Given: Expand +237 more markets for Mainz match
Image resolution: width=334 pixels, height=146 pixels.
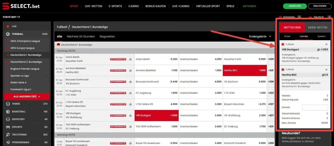Looking at the screenshot, I should pos(271,104).
